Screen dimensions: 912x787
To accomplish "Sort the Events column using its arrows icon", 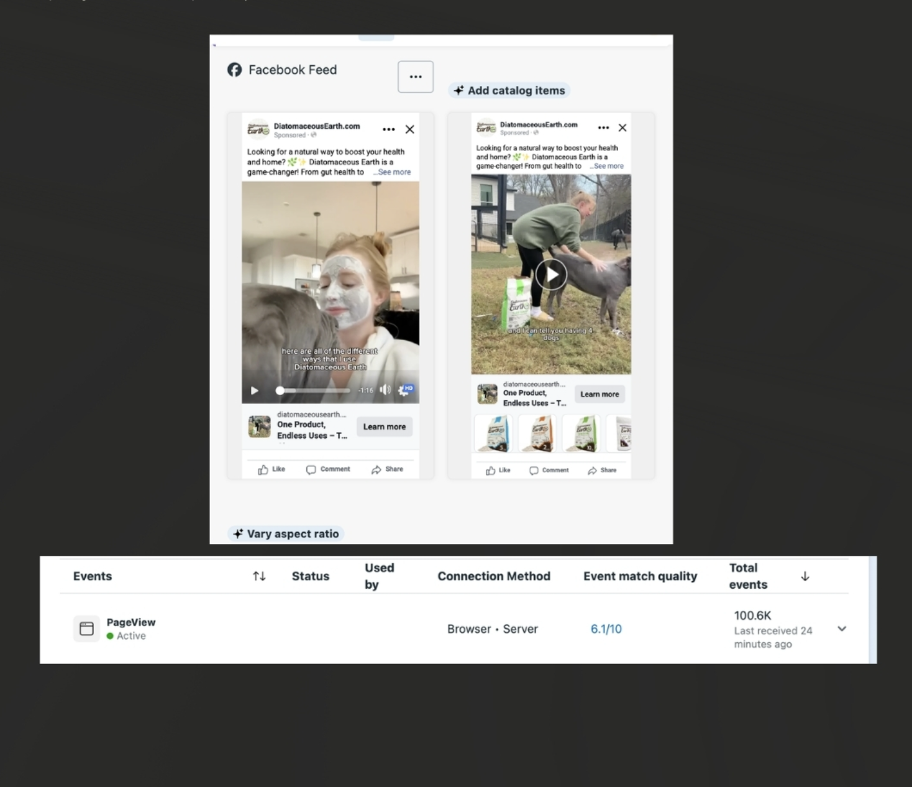I will (259, 576).
